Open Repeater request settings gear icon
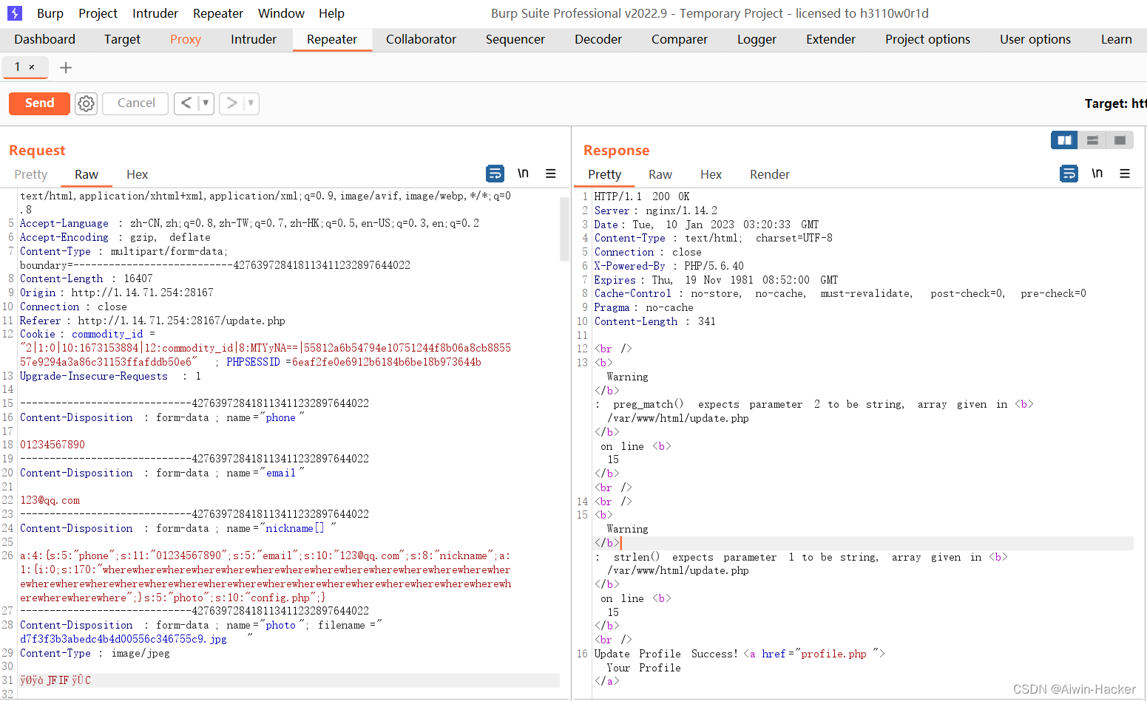This screenshot has width=1147, height=701. tap(87, 103)
